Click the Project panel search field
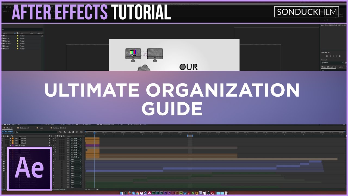Viewport: 348px width, 196px height. 22,29
